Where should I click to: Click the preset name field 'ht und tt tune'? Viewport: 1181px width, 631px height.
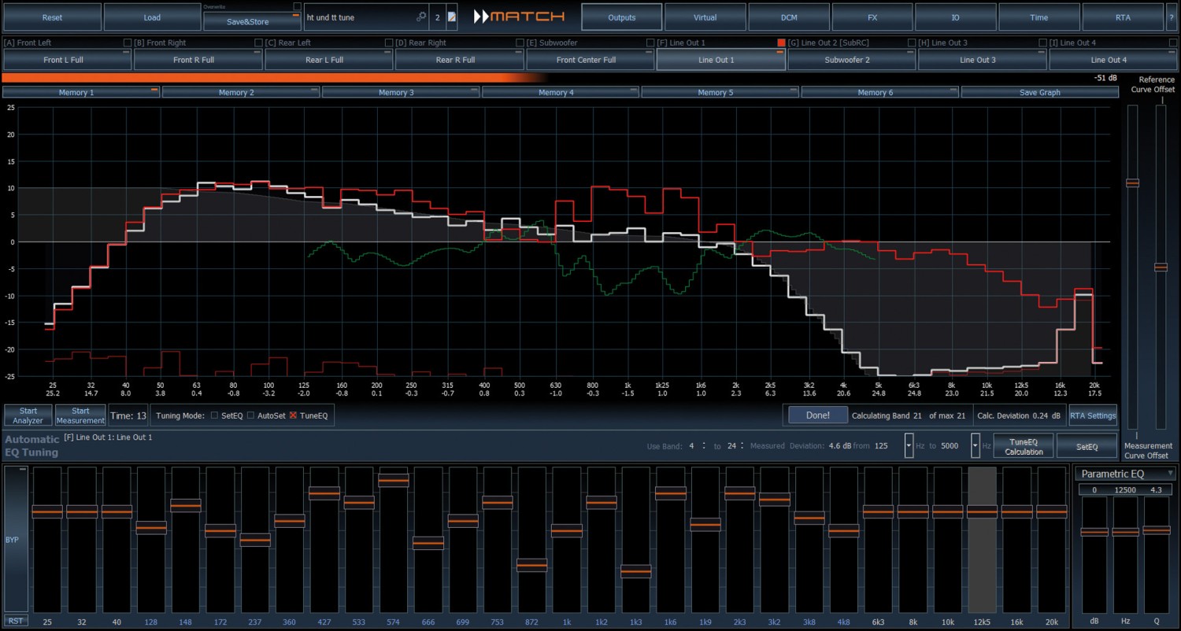(358, 17)
